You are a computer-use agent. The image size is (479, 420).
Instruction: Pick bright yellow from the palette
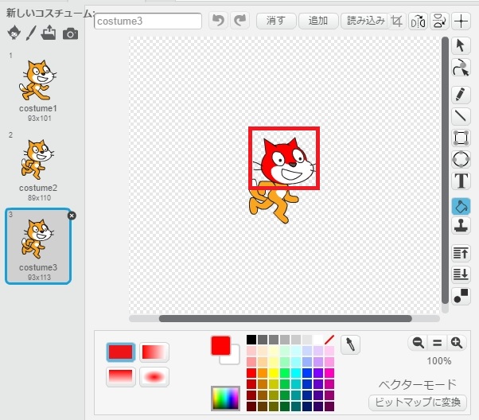(274, 373)
